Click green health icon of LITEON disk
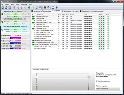The image size is (124, 95). click(2, 14)
